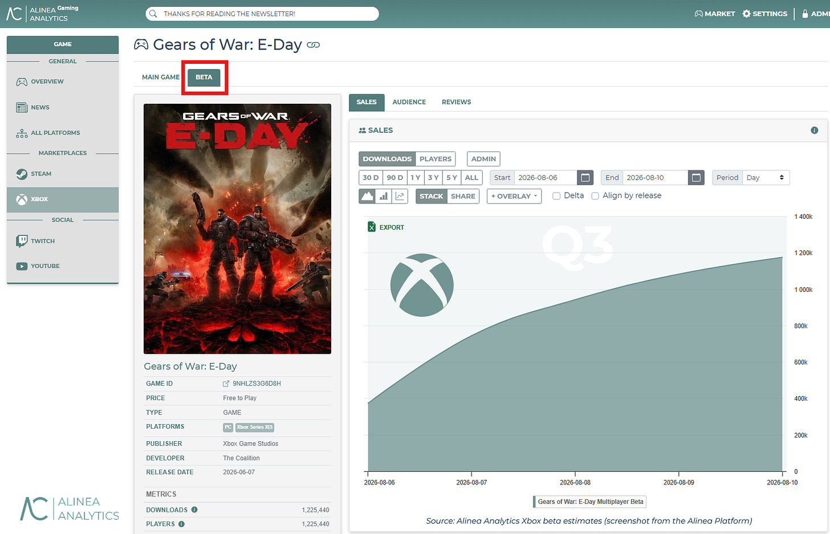This screenshot has width=830, height=534.
Task: Copy link icon beside the game title
Action: (x=314, y=45)
